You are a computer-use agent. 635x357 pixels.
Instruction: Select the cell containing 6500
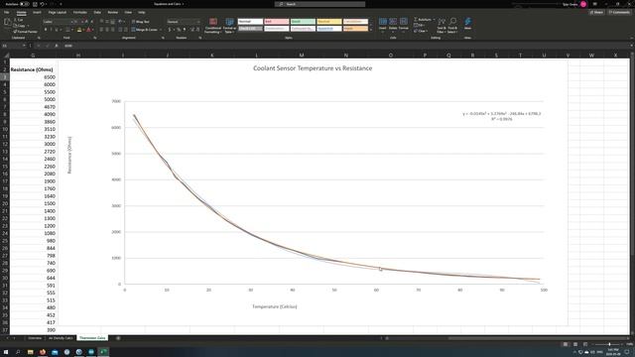[33, 77]
